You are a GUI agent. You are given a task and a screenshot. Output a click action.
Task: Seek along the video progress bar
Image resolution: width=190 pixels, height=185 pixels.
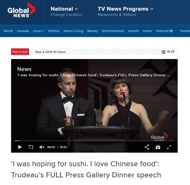coord(94,141)
